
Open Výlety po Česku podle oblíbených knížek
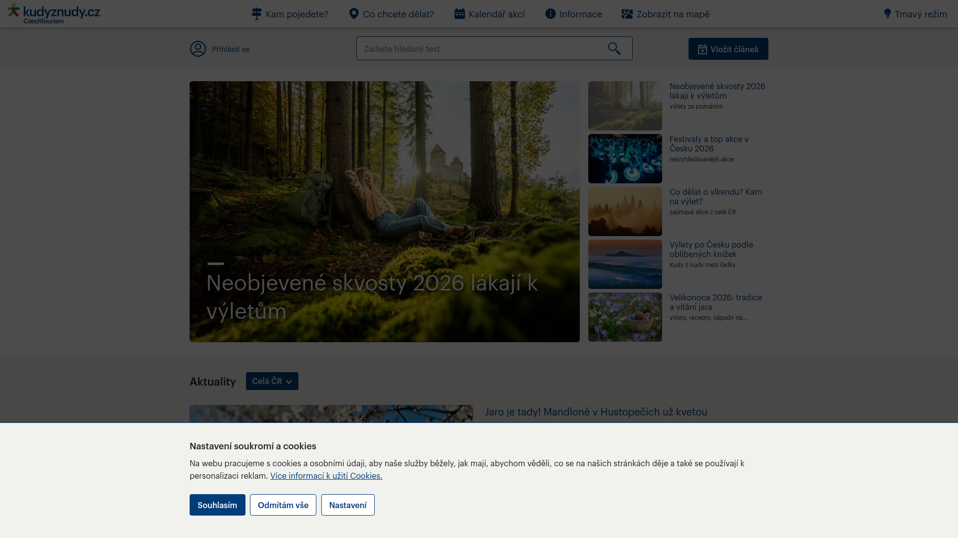(711, 249)
